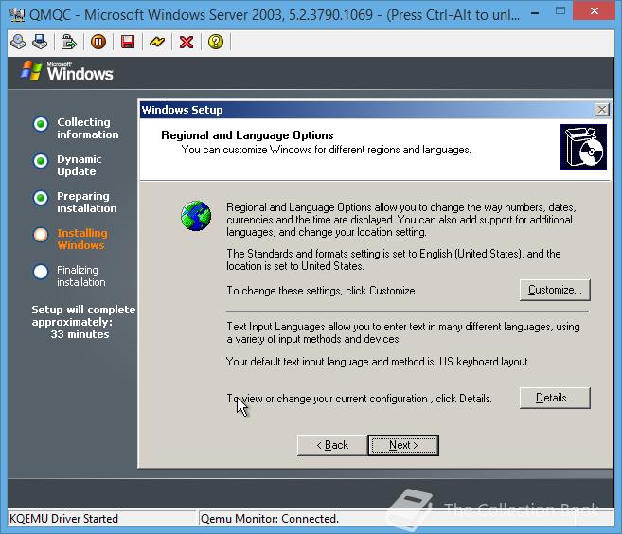Maximize the QMQC window
Screen dimensions: 622x534
point(560,11)
